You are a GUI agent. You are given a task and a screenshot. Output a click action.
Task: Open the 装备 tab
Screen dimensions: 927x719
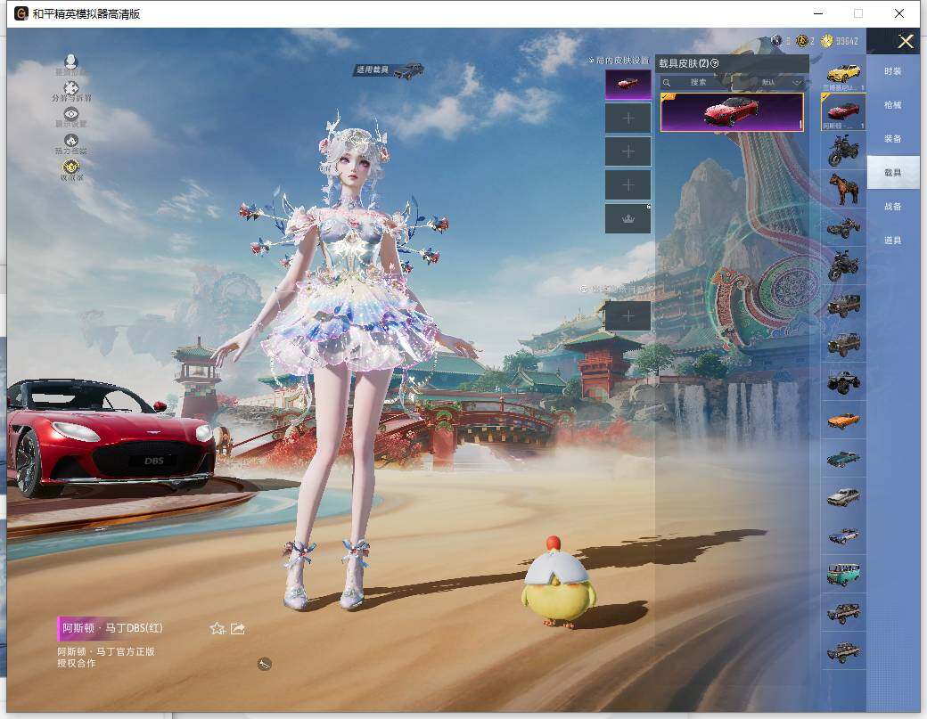(x=892, y=139)
